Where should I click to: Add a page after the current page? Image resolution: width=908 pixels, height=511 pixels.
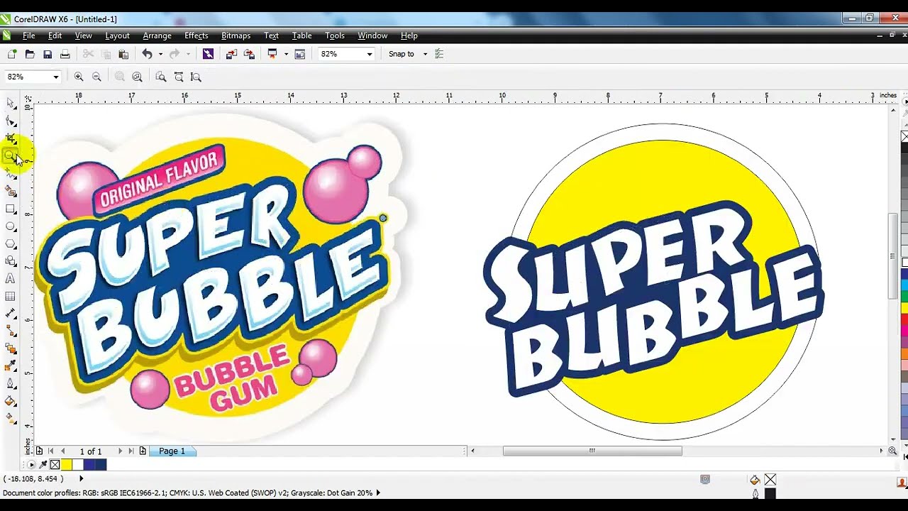coord(143,451)
